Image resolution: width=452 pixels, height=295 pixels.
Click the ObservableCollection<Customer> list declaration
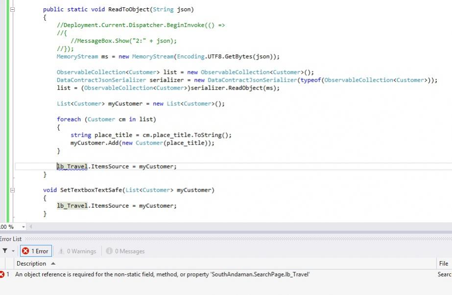tap(185, 72)
